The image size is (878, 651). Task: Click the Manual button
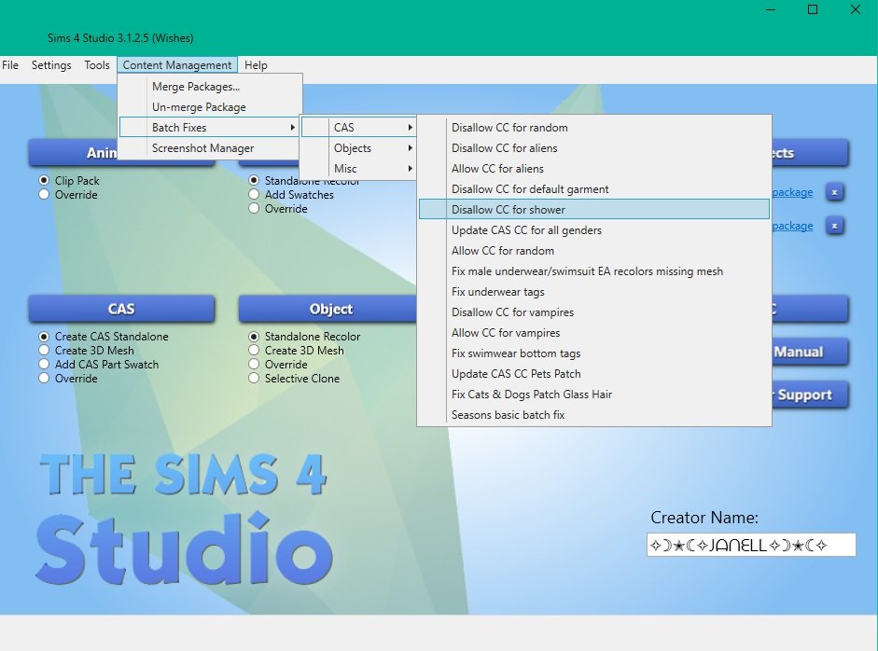coord(810,352)
